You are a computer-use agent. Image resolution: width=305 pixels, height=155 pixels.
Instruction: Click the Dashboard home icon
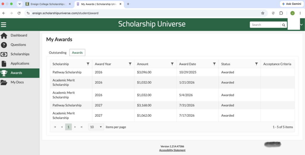[x=4, y=36]
